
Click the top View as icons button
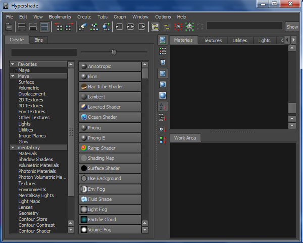(163, 40)
